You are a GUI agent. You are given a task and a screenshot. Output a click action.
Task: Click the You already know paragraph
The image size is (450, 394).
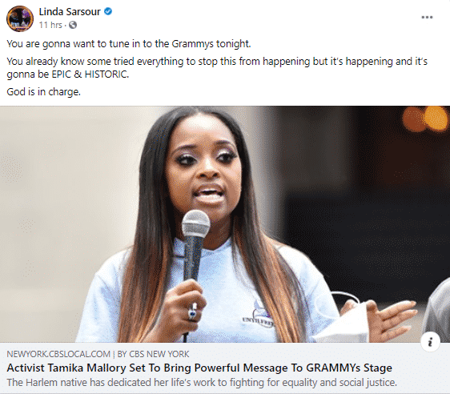[x=217, y=68]
